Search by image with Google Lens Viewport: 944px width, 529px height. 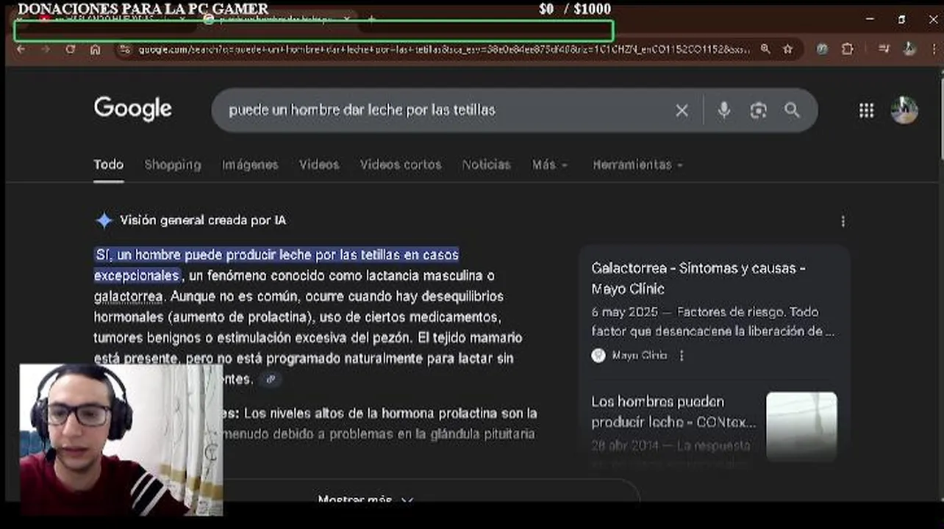click(758, 110)
